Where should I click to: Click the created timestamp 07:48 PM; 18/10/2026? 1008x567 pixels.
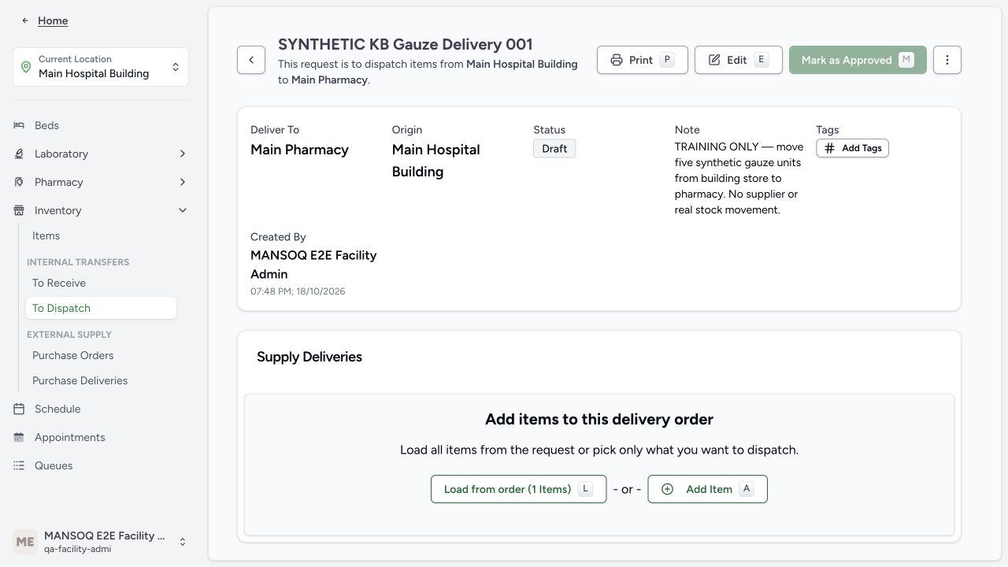point(298,291)
